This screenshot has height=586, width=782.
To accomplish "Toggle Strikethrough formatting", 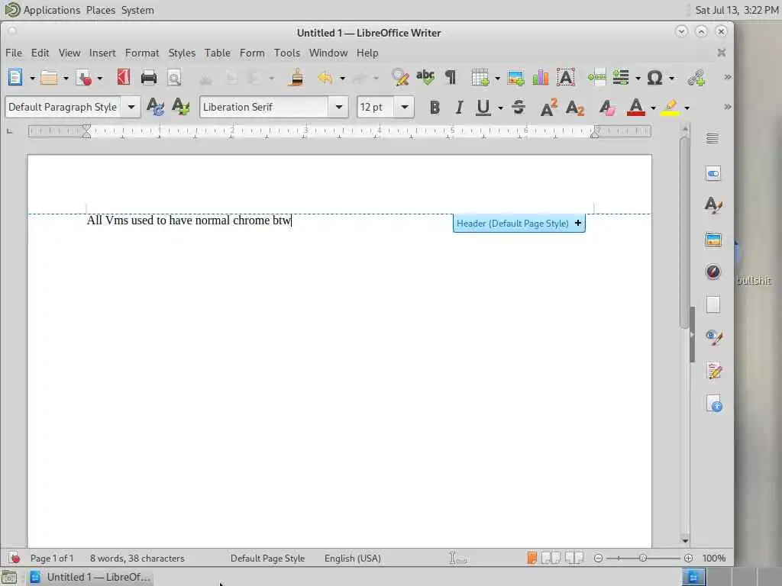I will (x=519, y=107).
